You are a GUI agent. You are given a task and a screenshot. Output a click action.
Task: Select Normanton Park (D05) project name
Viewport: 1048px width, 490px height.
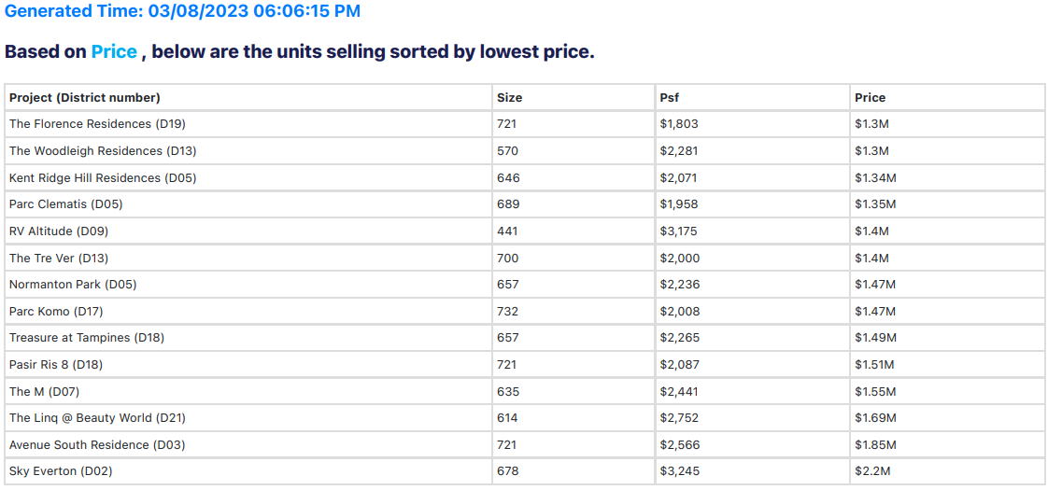point(73,285)
